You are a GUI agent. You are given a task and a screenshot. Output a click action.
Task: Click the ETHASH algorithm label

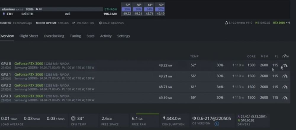pyautogui.click(x=111, y=9)
